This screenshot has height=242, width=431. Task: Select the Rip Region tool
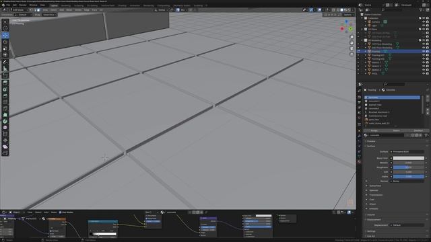coord(5,153)
